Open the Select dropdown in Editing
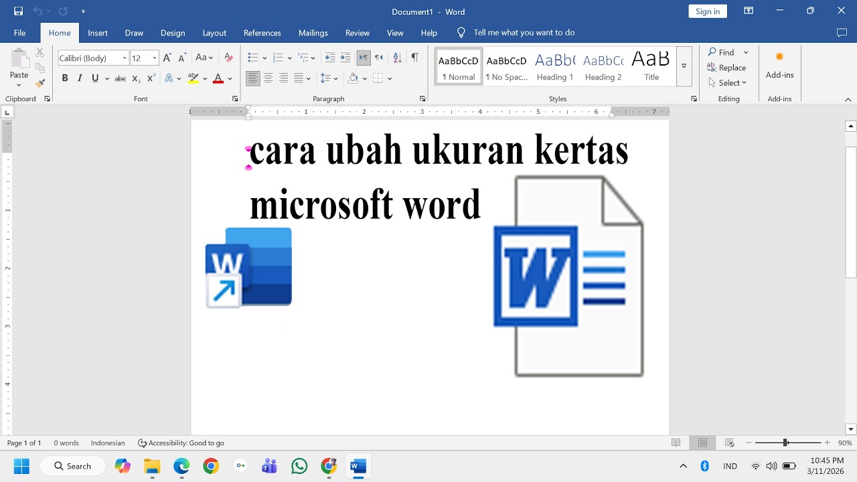The image size is (857, 482). pyautogui.click(x=728, y=83)
